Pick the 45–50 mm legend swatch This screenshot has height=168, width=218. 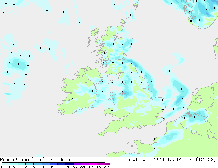pyautogui.click(x=101, y=164)
